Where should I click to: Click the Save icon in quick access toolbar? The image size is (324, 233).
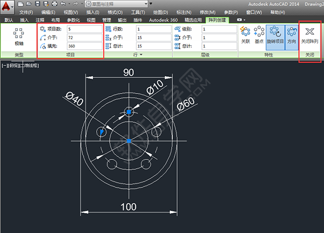tap(37, 4)
